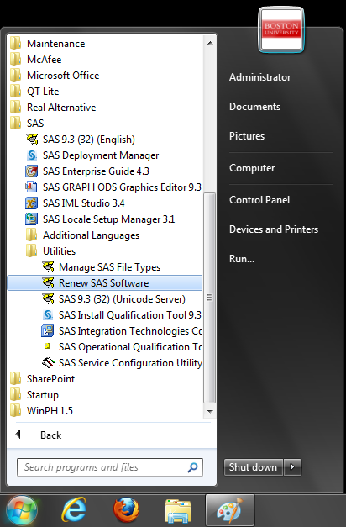346x527 pixels.
Task: Launch Internet Explorer from the taskbar
Action: pos(74,510)
